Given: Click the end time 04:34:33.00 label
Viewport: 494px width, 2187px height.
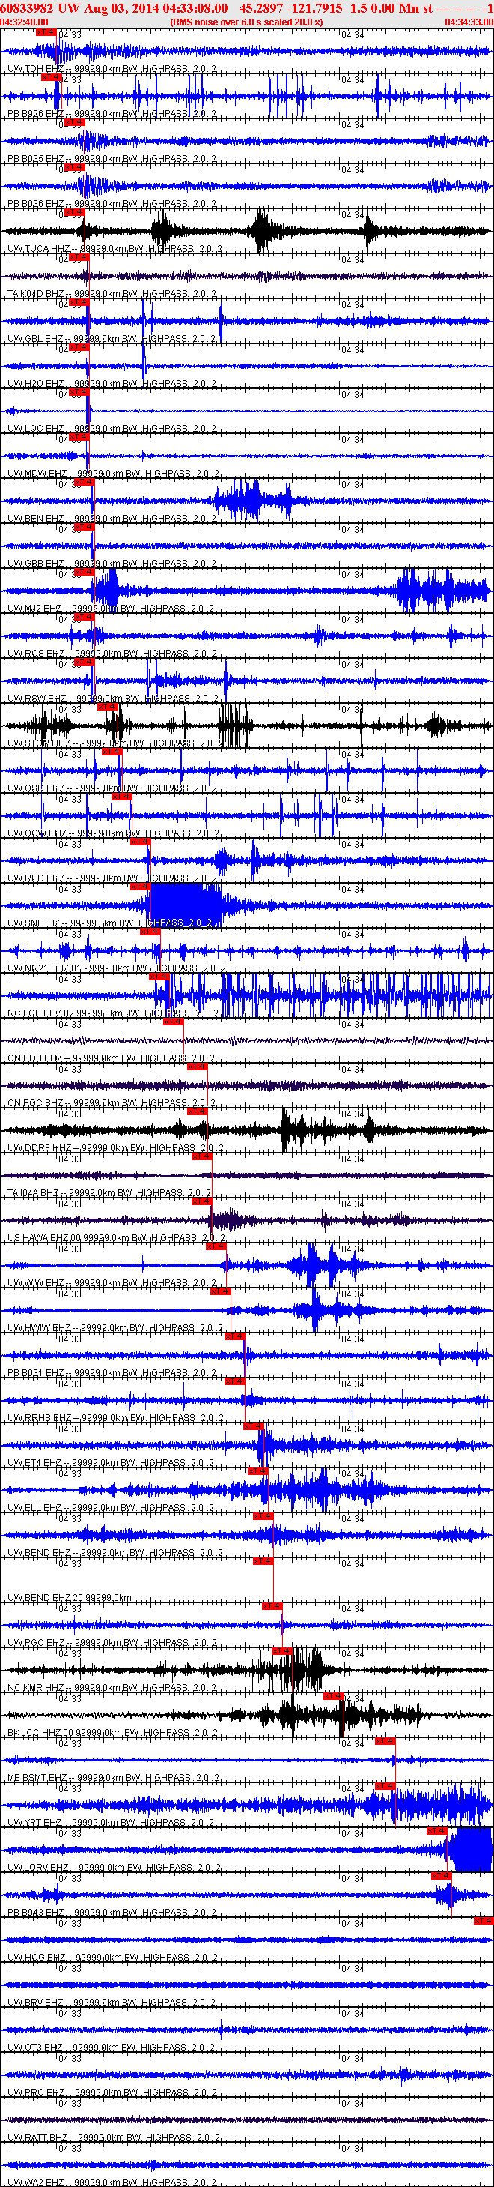Looking at the screenshot, I should (x=469, y=22).
